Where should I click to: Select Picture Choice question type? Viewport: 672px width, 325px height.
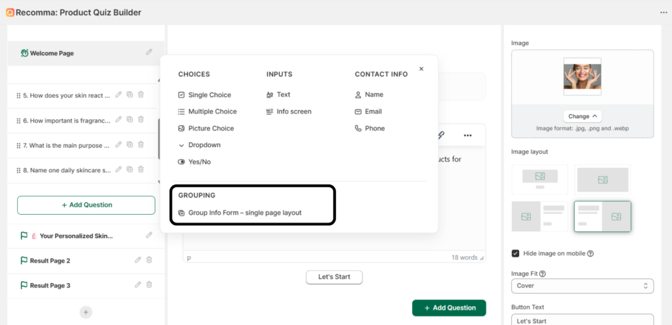(211, 129)
